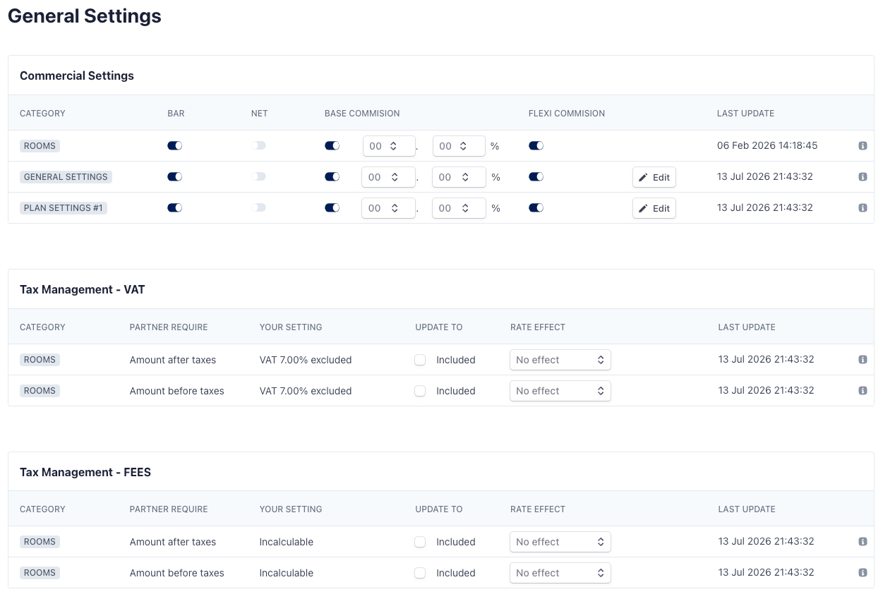The image size is (883, 599).
Task: Click info icon for FEES Amount after taxes
Action: pyautogui.click(x=863, y=542)
